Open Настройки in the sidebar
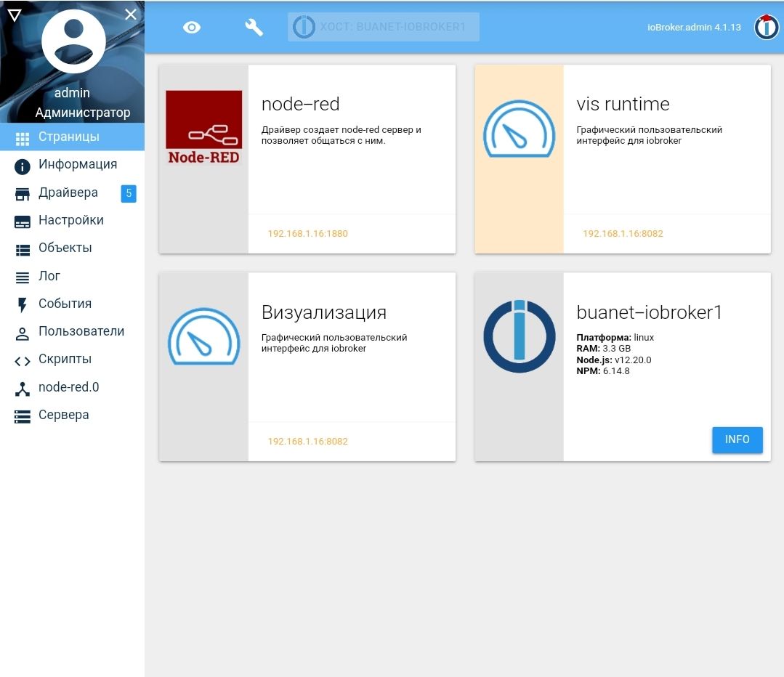 (72, 220)
